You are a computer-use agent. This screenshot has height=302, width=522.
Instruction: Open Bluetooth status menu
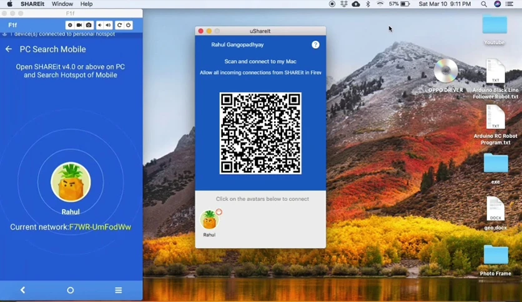tap(368, 4)
